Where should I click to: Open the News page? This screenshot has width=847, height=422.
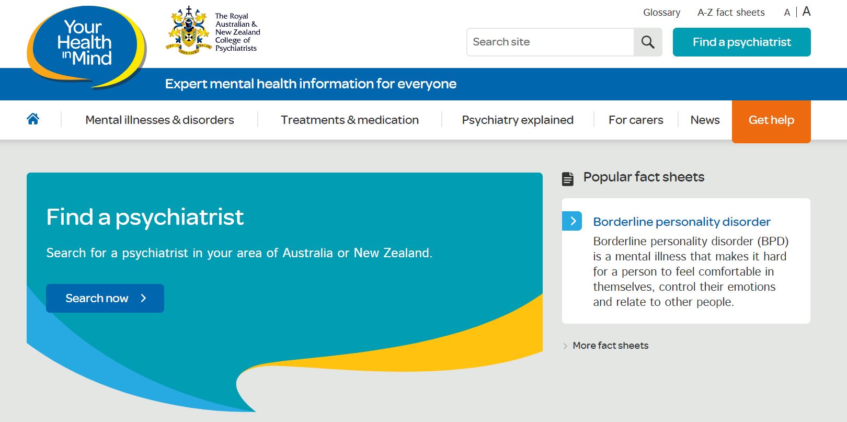(x=705, y=120)
